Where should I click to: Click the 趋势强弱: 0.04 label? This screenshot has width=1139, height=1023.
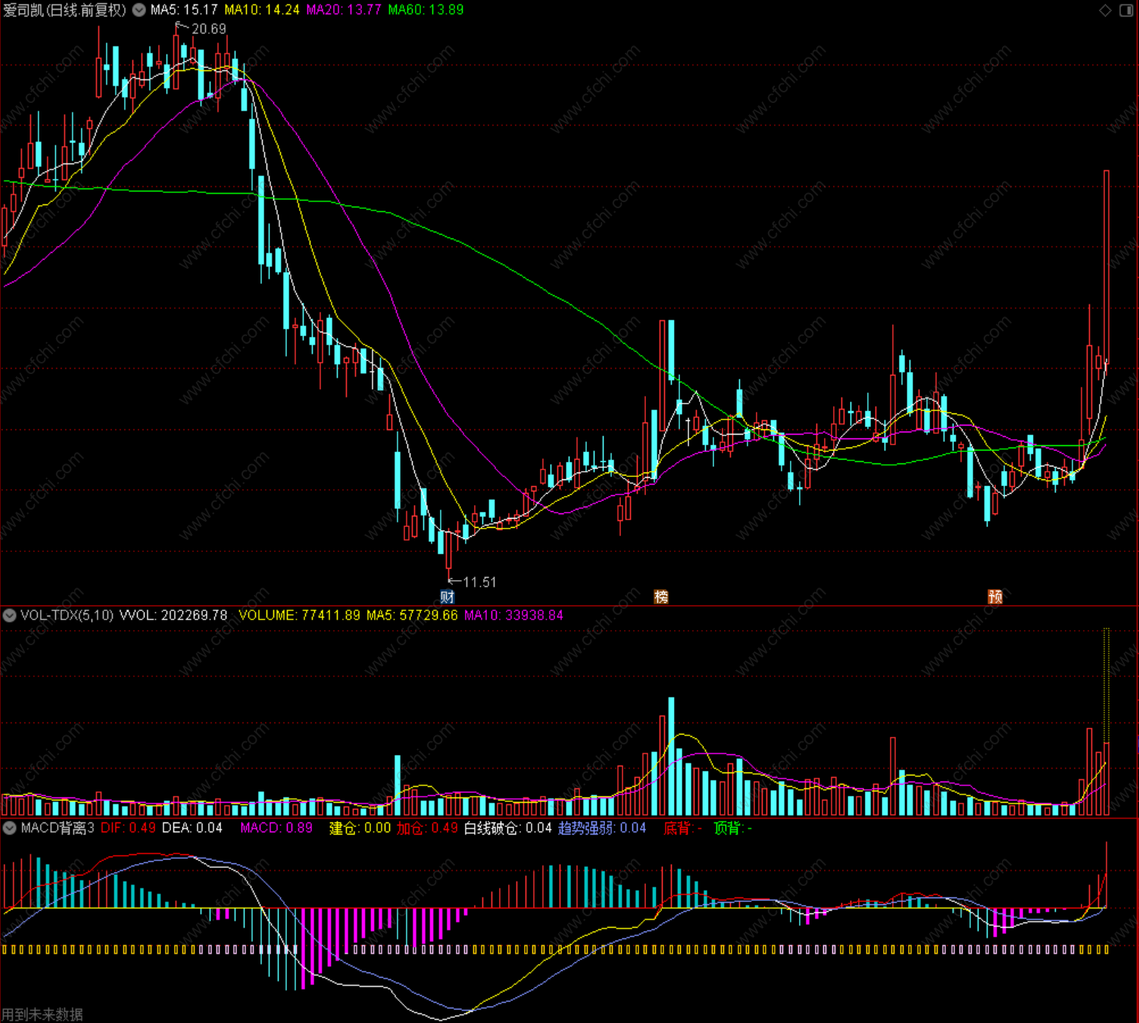click(602, 828)
